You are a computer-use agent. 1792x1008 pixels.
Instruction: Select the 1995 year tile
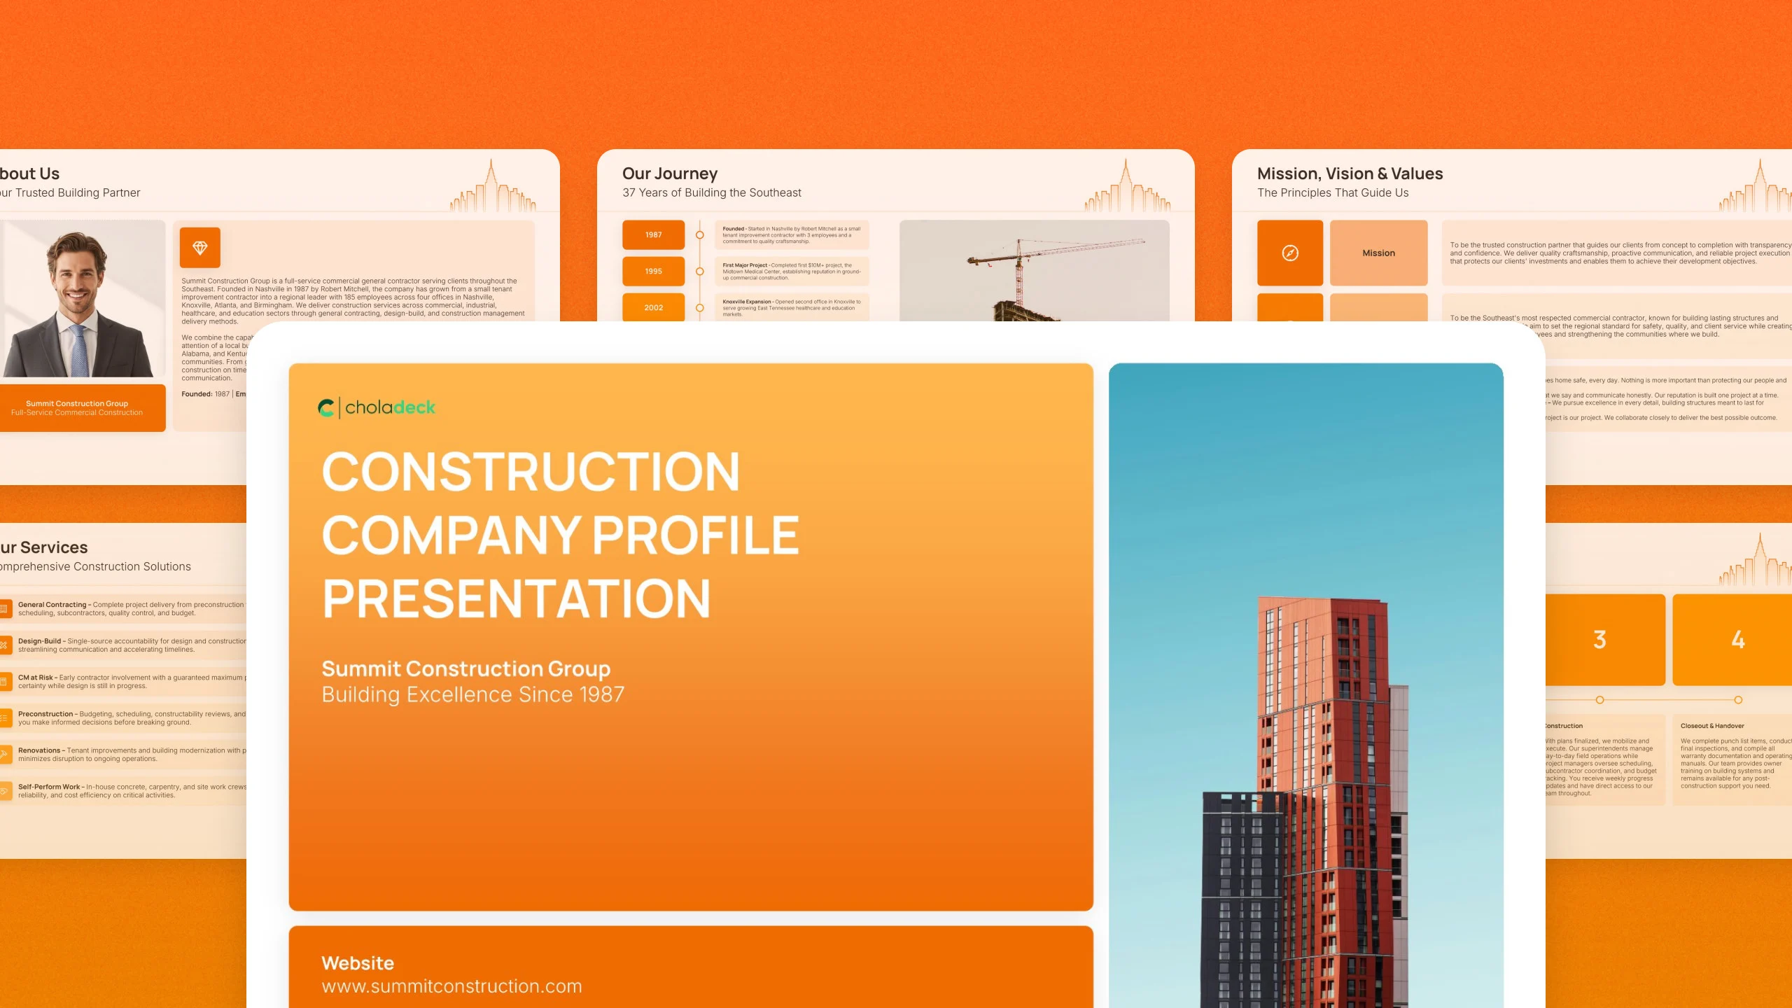pyautogui.click(x=653, y=271)
